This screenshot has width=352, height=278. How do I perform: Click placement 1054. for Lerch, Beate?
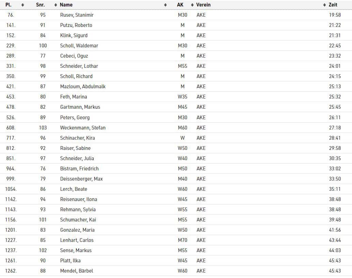[11, 189]
